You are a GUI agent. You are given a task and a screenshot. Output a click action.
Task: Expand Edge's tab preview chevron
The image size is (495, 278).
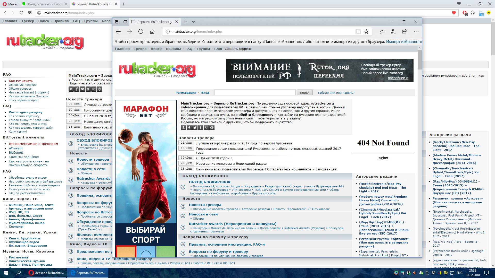[x=193, y=22]
